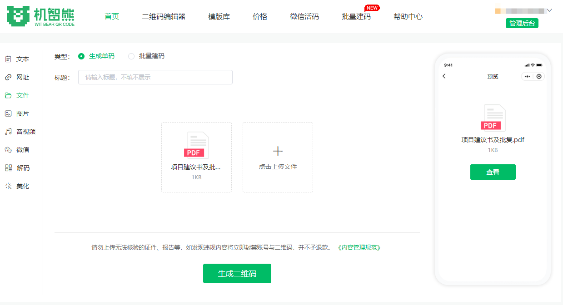The height and width of the screenshot is (305, 563).
Task: Click the 生成二维码 button
Action: 237,274
